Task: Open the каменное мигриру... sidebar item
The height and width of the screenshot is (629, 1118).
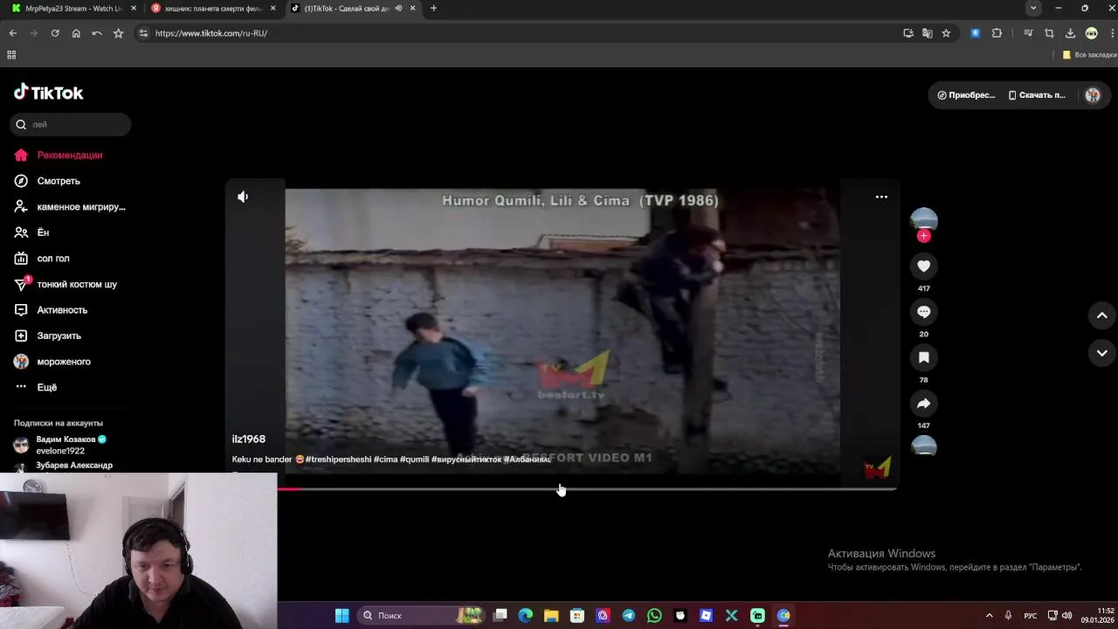Action: click(70, 207)
